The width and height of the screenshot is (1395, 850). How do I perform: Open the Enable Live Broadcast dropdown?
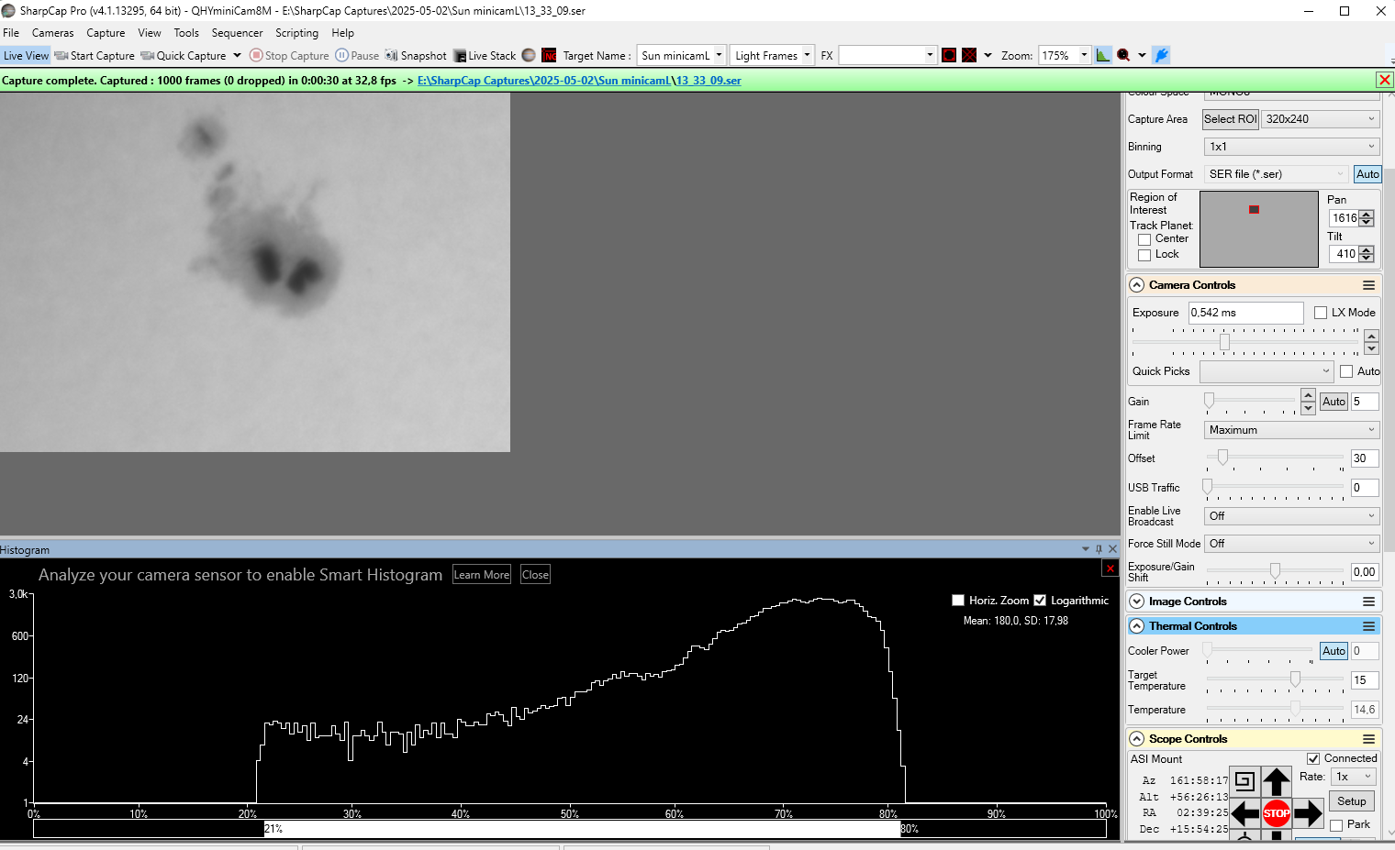[x=1291, y=516]
